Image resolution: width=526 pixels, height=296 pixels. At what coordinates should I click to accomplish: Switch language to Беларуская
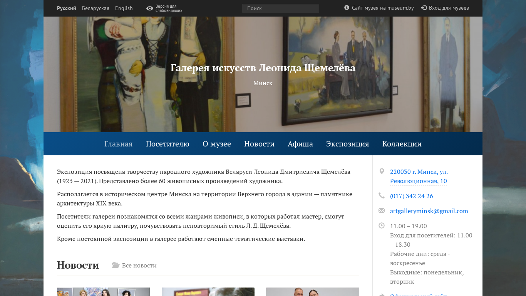(95, 8)
